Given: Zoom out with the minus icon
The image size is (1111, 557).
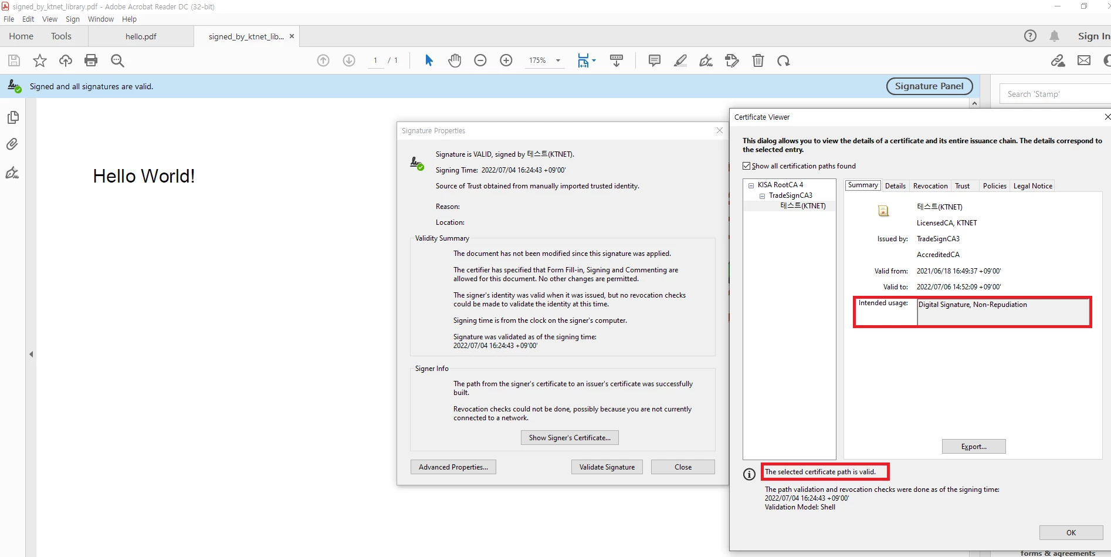Looking at the screenshot, I should point(480,60).
